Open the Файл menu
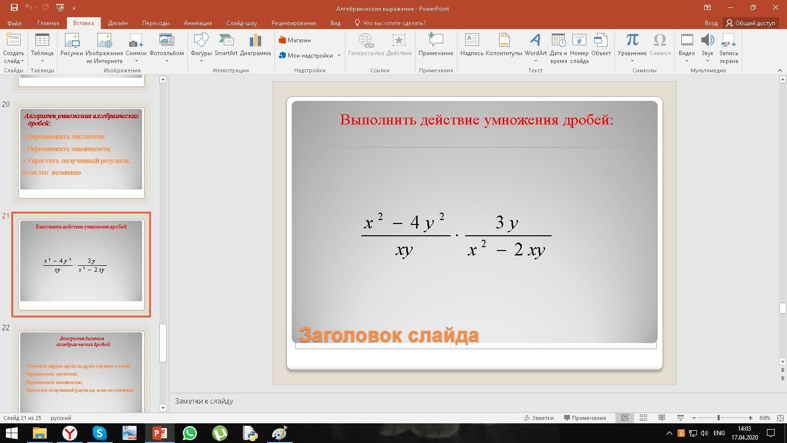The width and height of the screenshot is (787, 443). 14,23
